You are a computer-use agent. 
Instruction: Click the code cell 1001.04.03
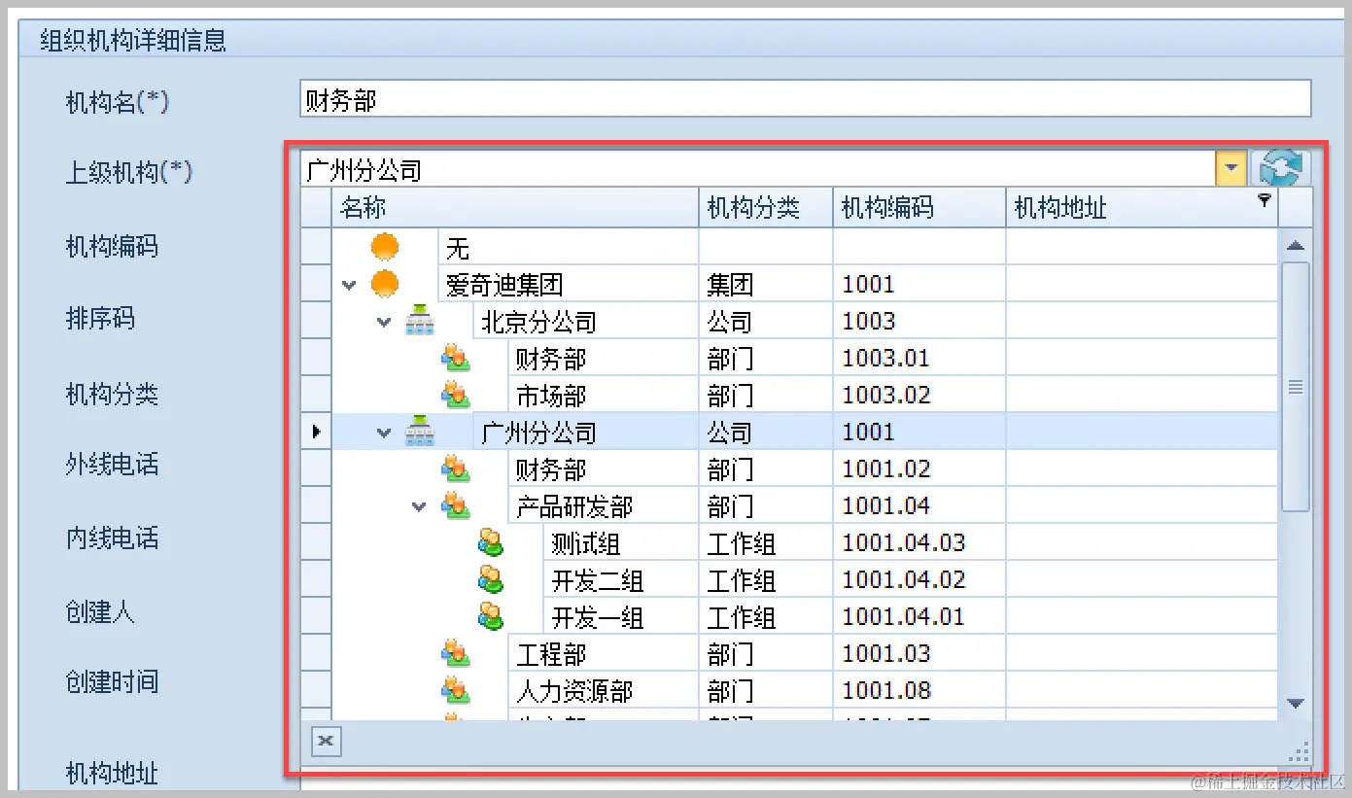(919, 542)
